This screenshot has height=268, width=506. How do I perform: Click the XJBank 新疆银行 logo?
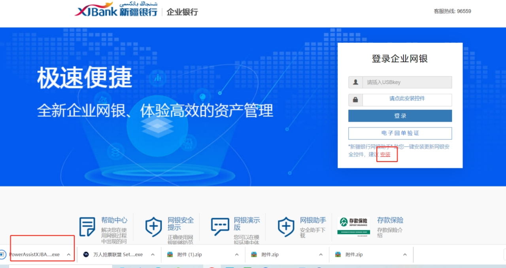pyautogui.click(x=116, y=10)
